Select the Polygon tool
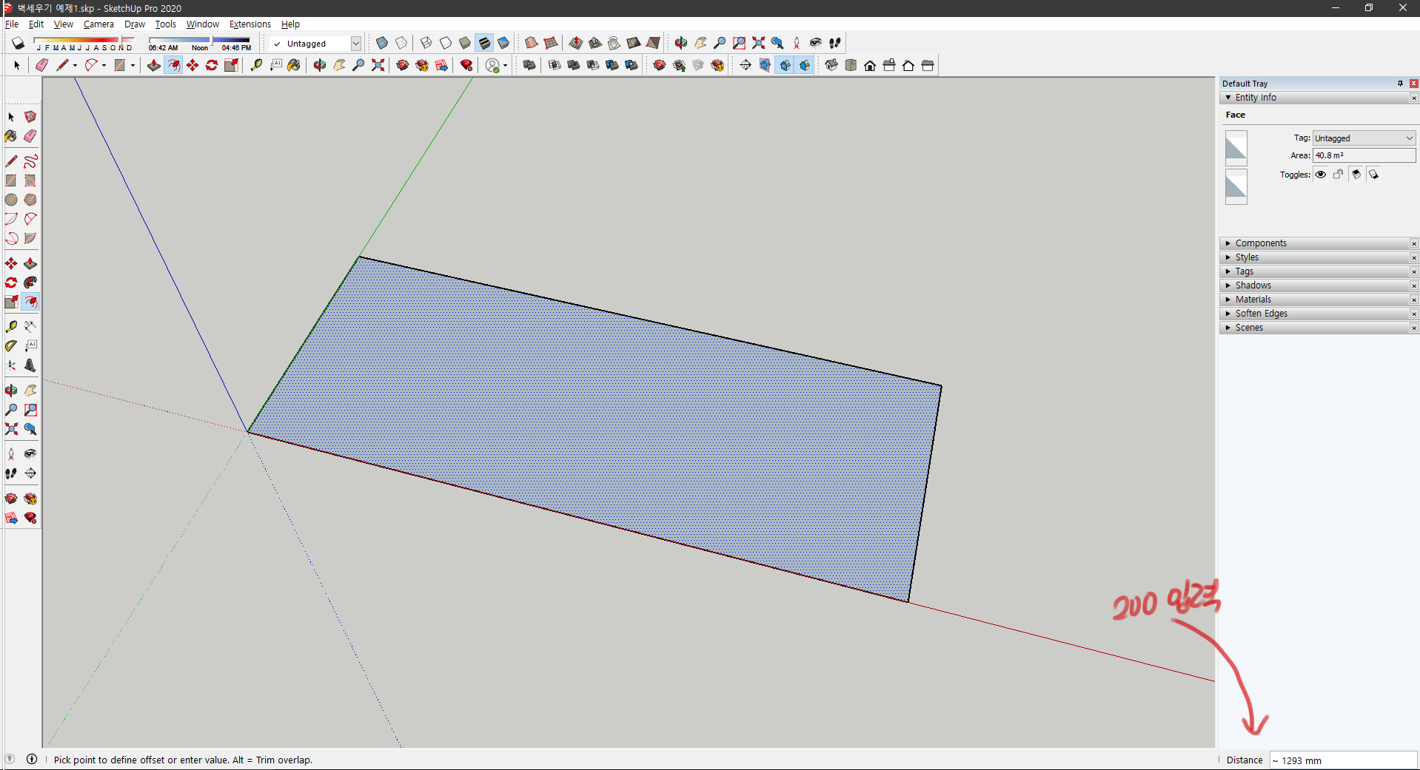The height and width of the screenshot is (770, 1420). 30,200
